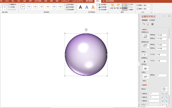
Task: Open Slide Show (幻灯片放映) ribbon tab
Action: [x=38, y=1]
